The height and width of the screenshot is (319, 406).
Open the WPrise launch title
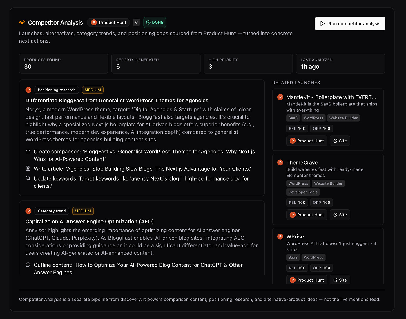[x=295, y=236]
